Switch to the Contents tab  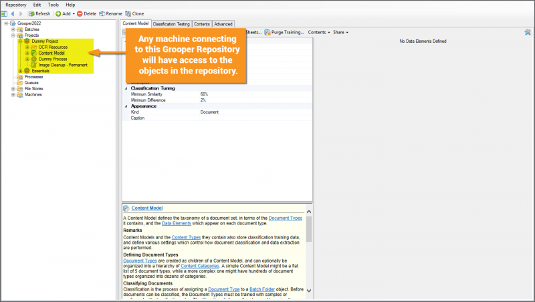202,24
